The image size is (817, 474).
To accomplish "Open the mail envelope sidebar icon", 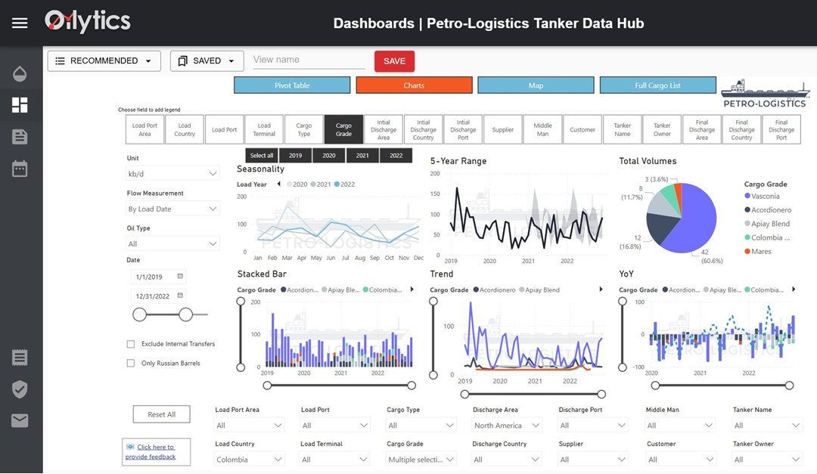I will [x=20, y=421].
